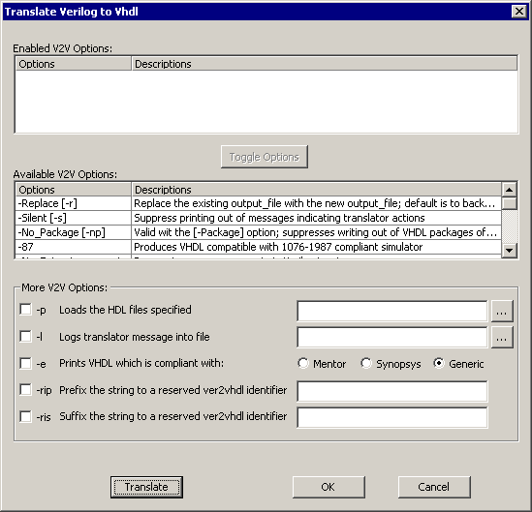Click 'Suppress printing out of messages' description
Viewport: 532px width, 512px height.
[x=279, y=218]
